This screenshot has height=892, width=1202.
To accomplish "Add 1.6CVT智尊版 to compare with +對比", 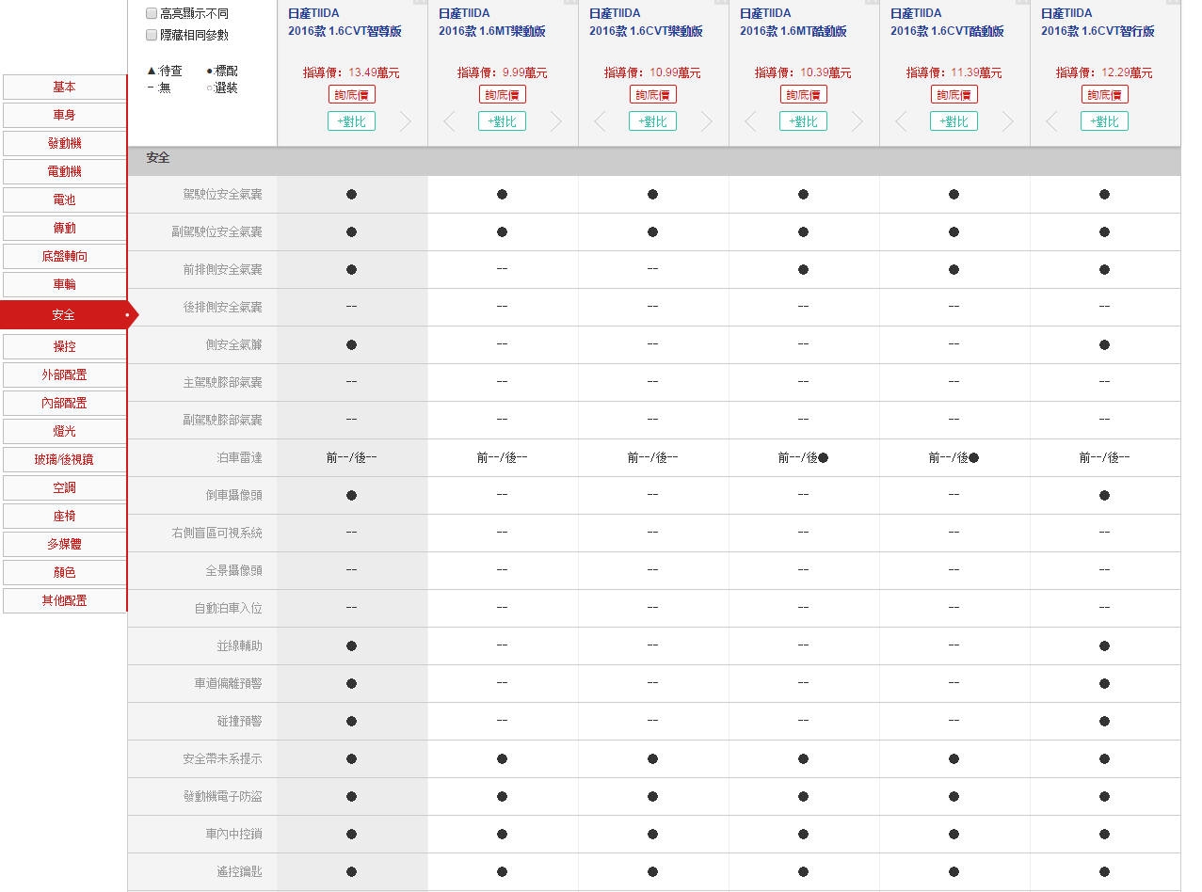I will (351, 121).
